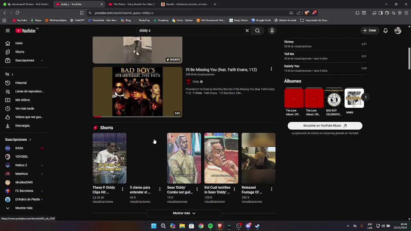This screenshot has width=411, height=231.
Task: Open a new browser tab
Action: click(215, 4)
